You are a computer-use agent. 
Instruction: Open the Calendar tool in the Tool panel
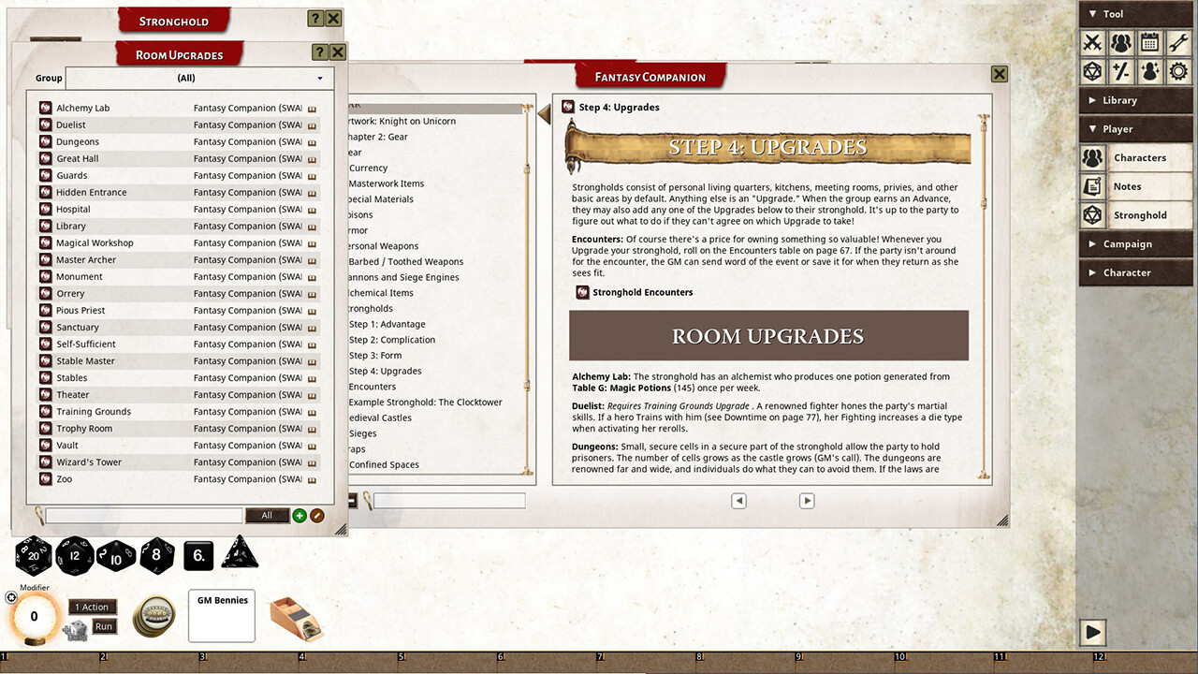[x=1148, y=42]
